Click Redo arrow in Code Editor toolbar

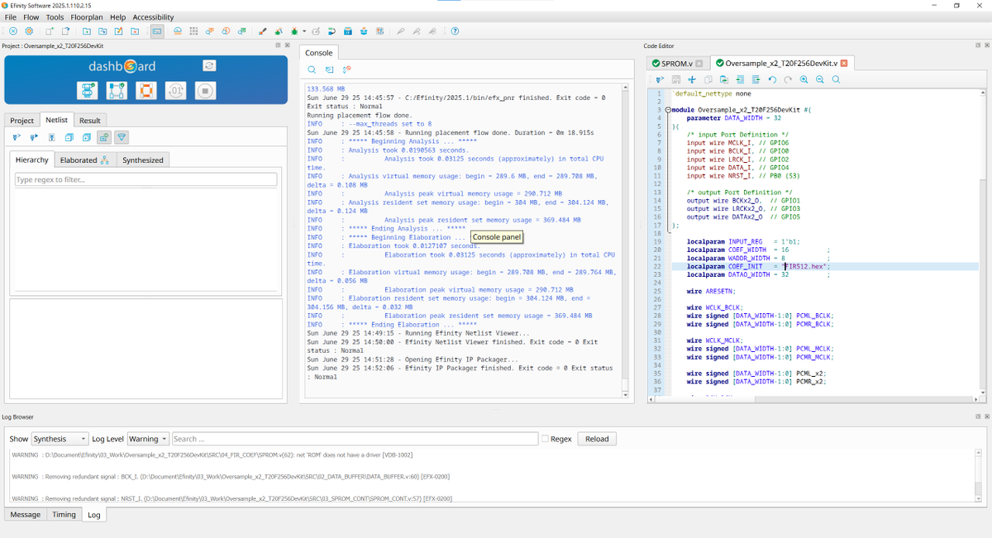click(x=788, y=79)
